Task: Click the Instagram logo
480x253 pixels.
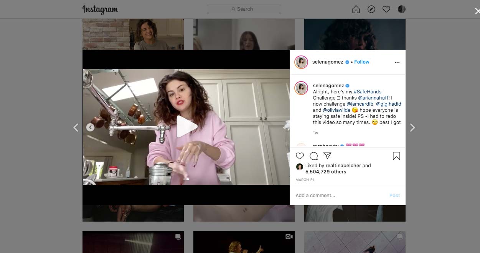Action: click(100, 10)
